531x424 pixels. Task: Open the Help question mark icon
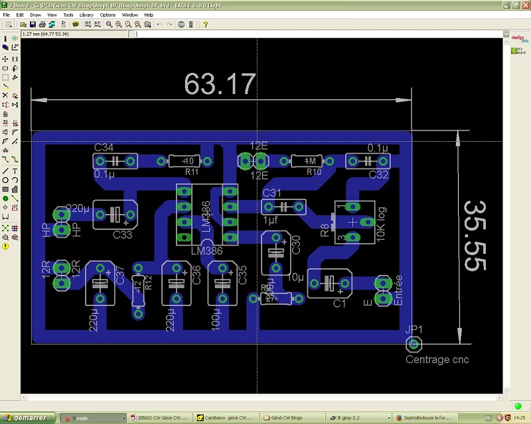click(x=206, y=25)
